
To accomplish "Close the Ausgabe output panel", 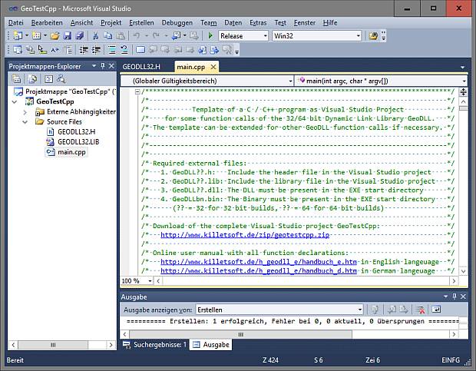I will tap(463, 296).
